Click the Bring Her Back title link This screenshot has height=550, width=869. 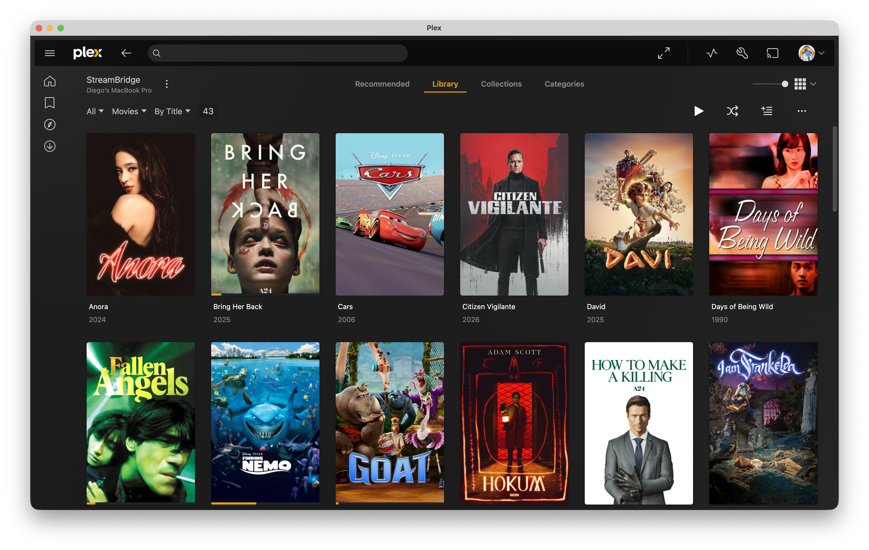(x=237, y=307)
